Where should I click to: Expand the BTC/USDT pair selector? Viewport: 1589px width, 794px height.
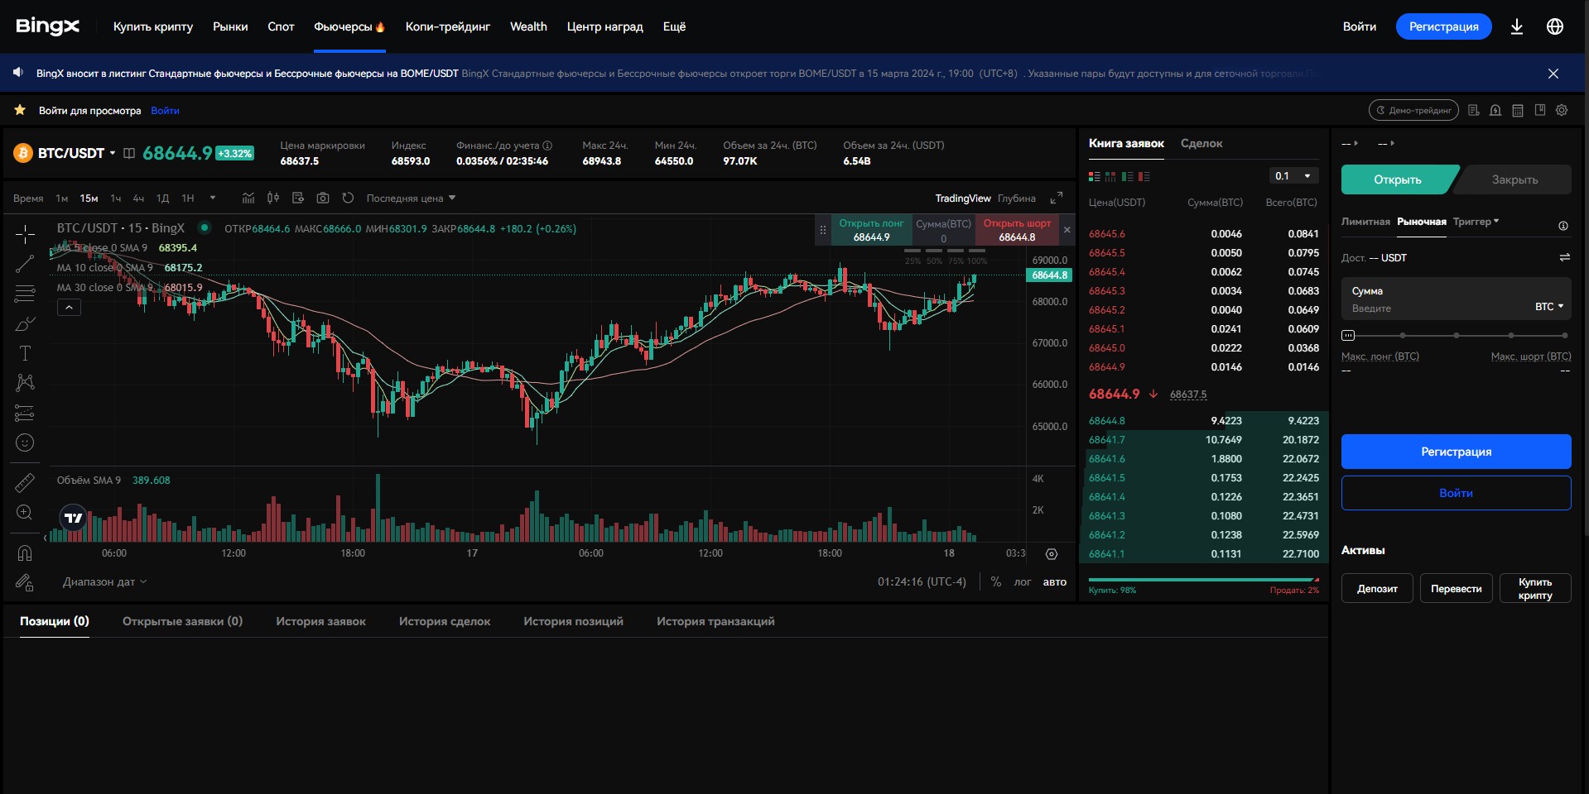click(113, 153)
